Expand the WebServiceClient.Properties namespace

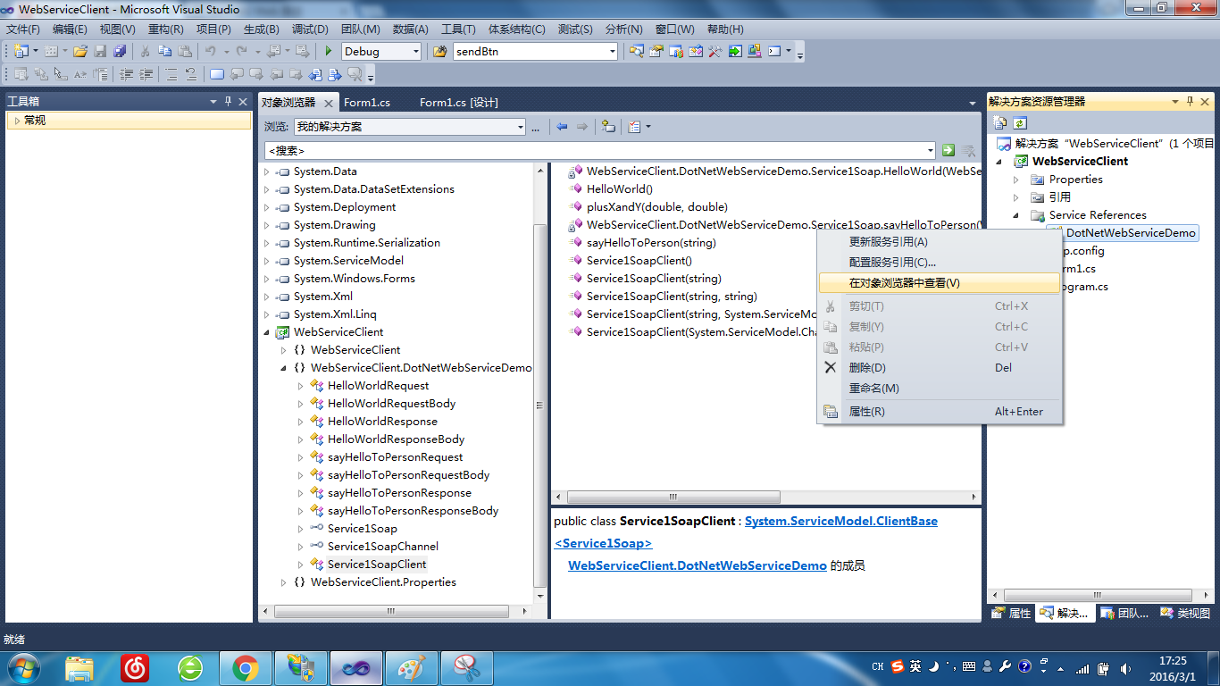click(284, 582)
